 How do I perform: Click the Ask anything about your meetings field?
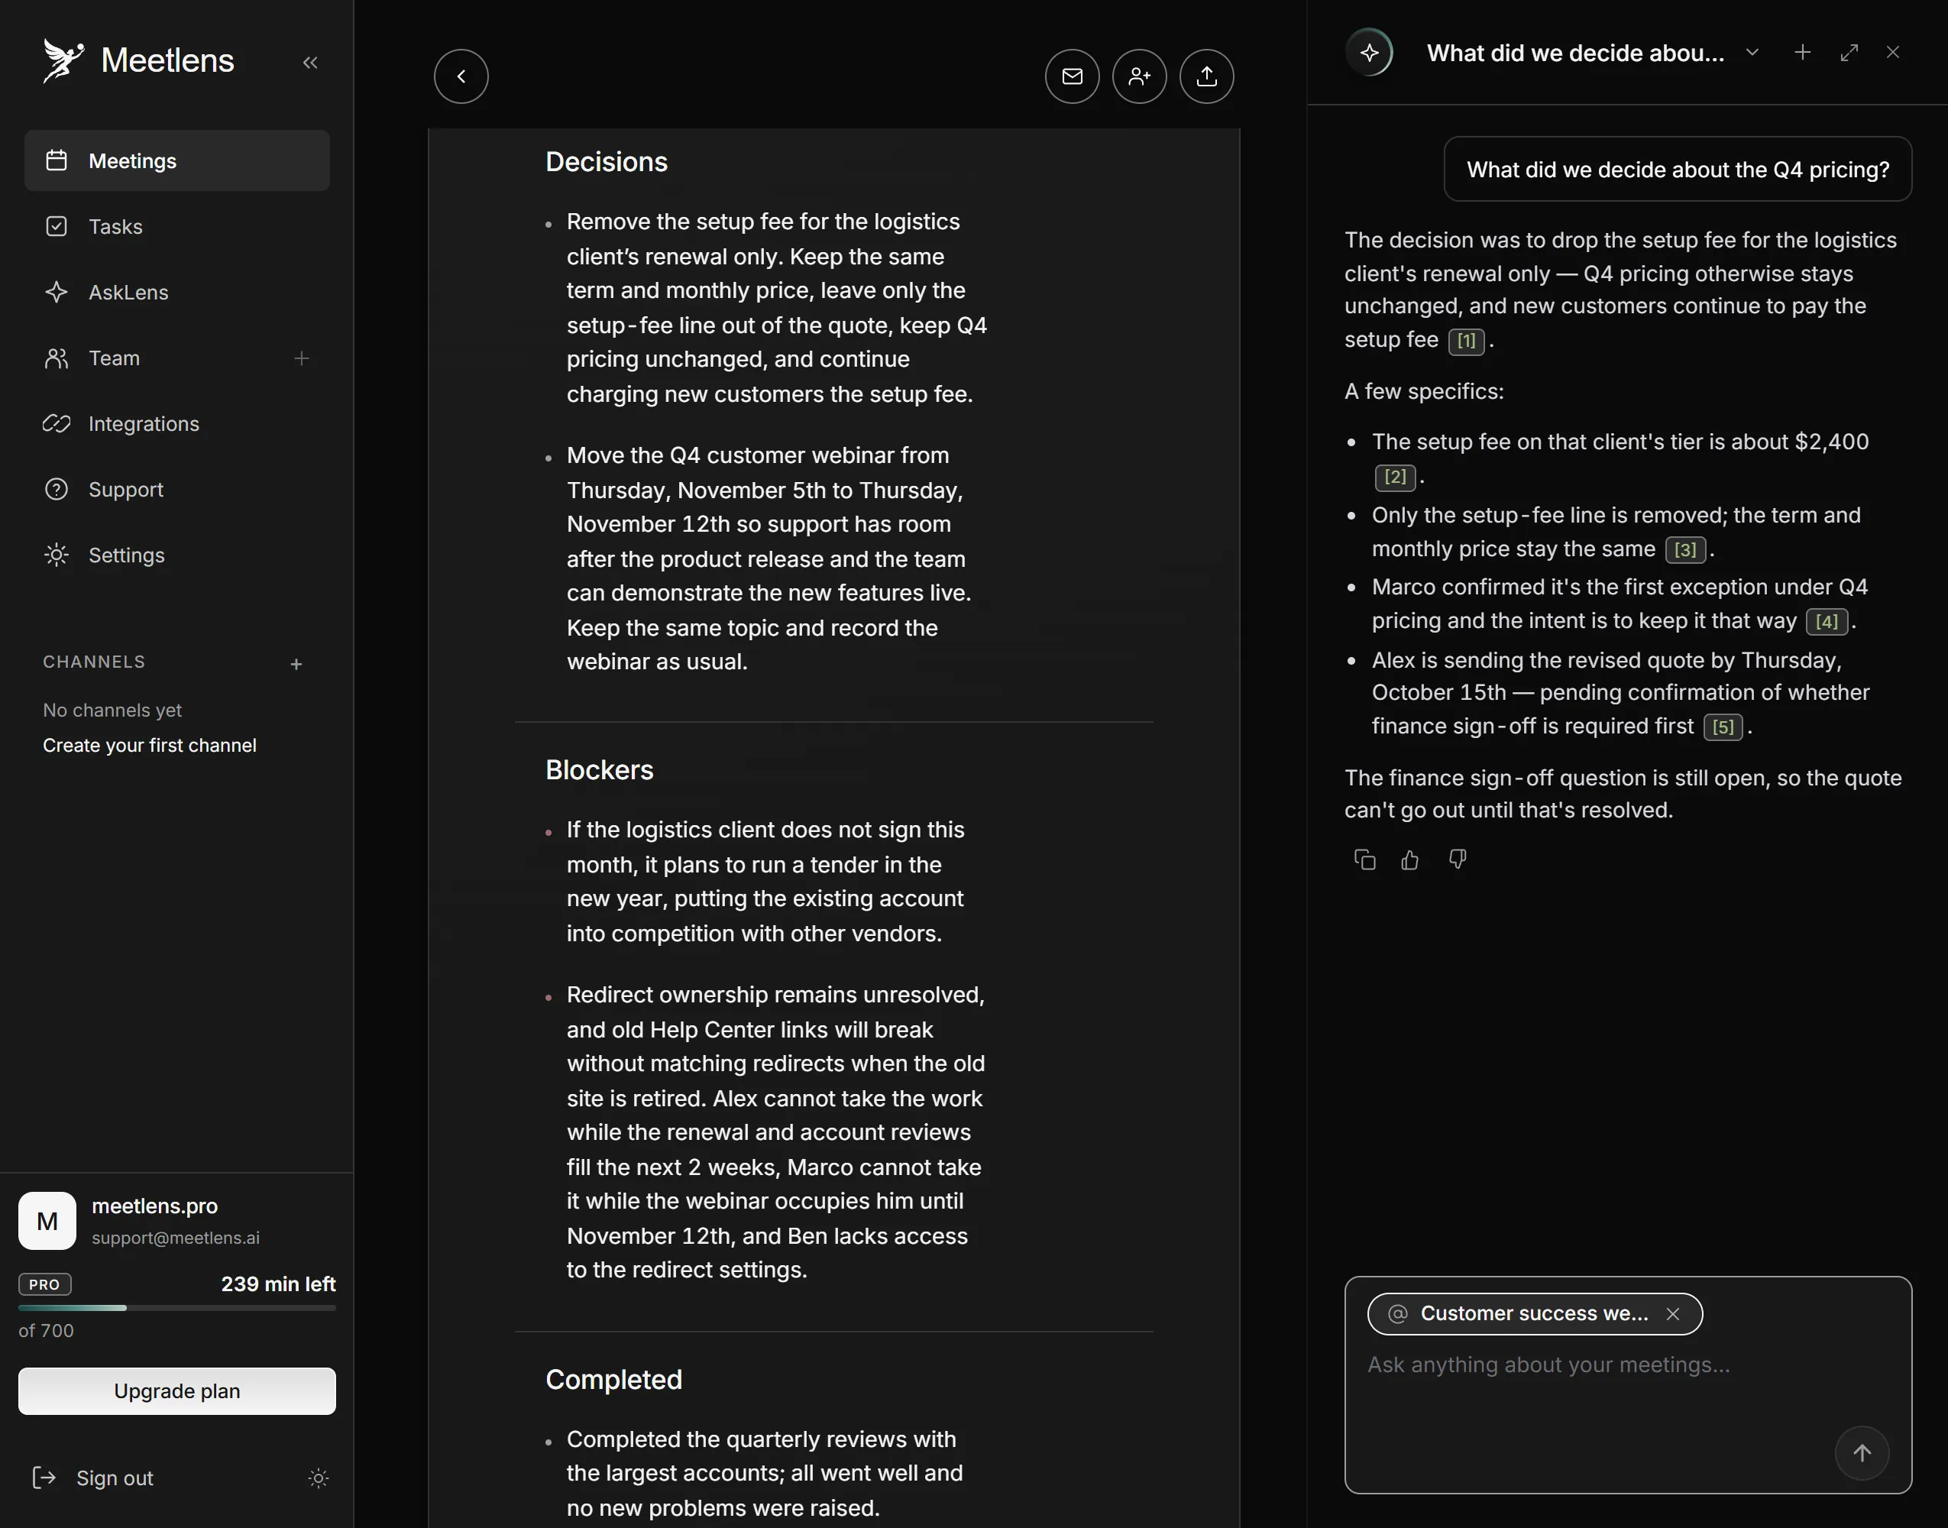pyautogui.click(x=1628, y=1365)
